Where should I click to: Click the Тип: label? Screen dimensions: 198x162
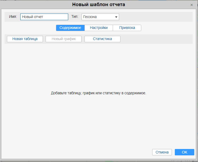[x=75, y=16]
